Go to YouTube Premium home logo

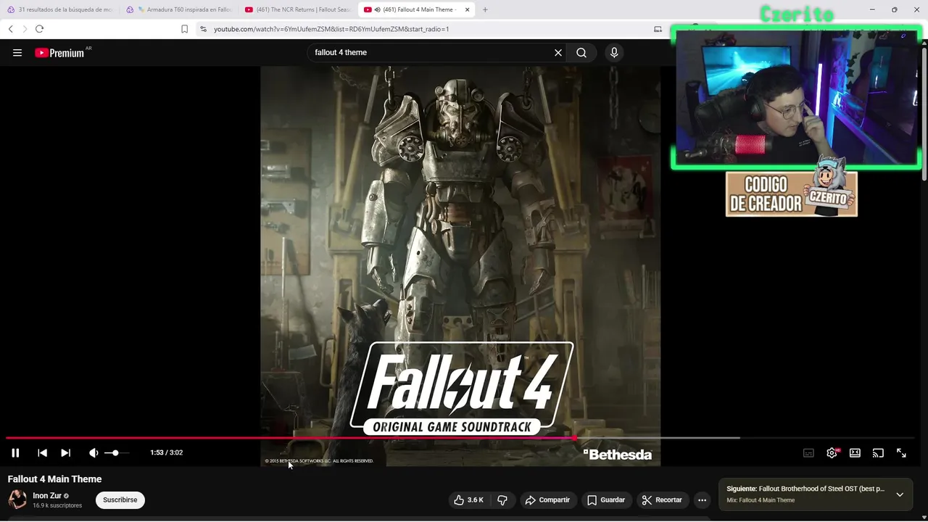[59, 52]
